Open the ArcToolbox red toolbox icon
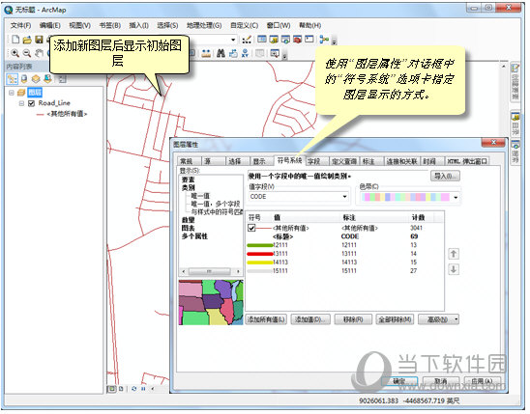 (298, 40)
